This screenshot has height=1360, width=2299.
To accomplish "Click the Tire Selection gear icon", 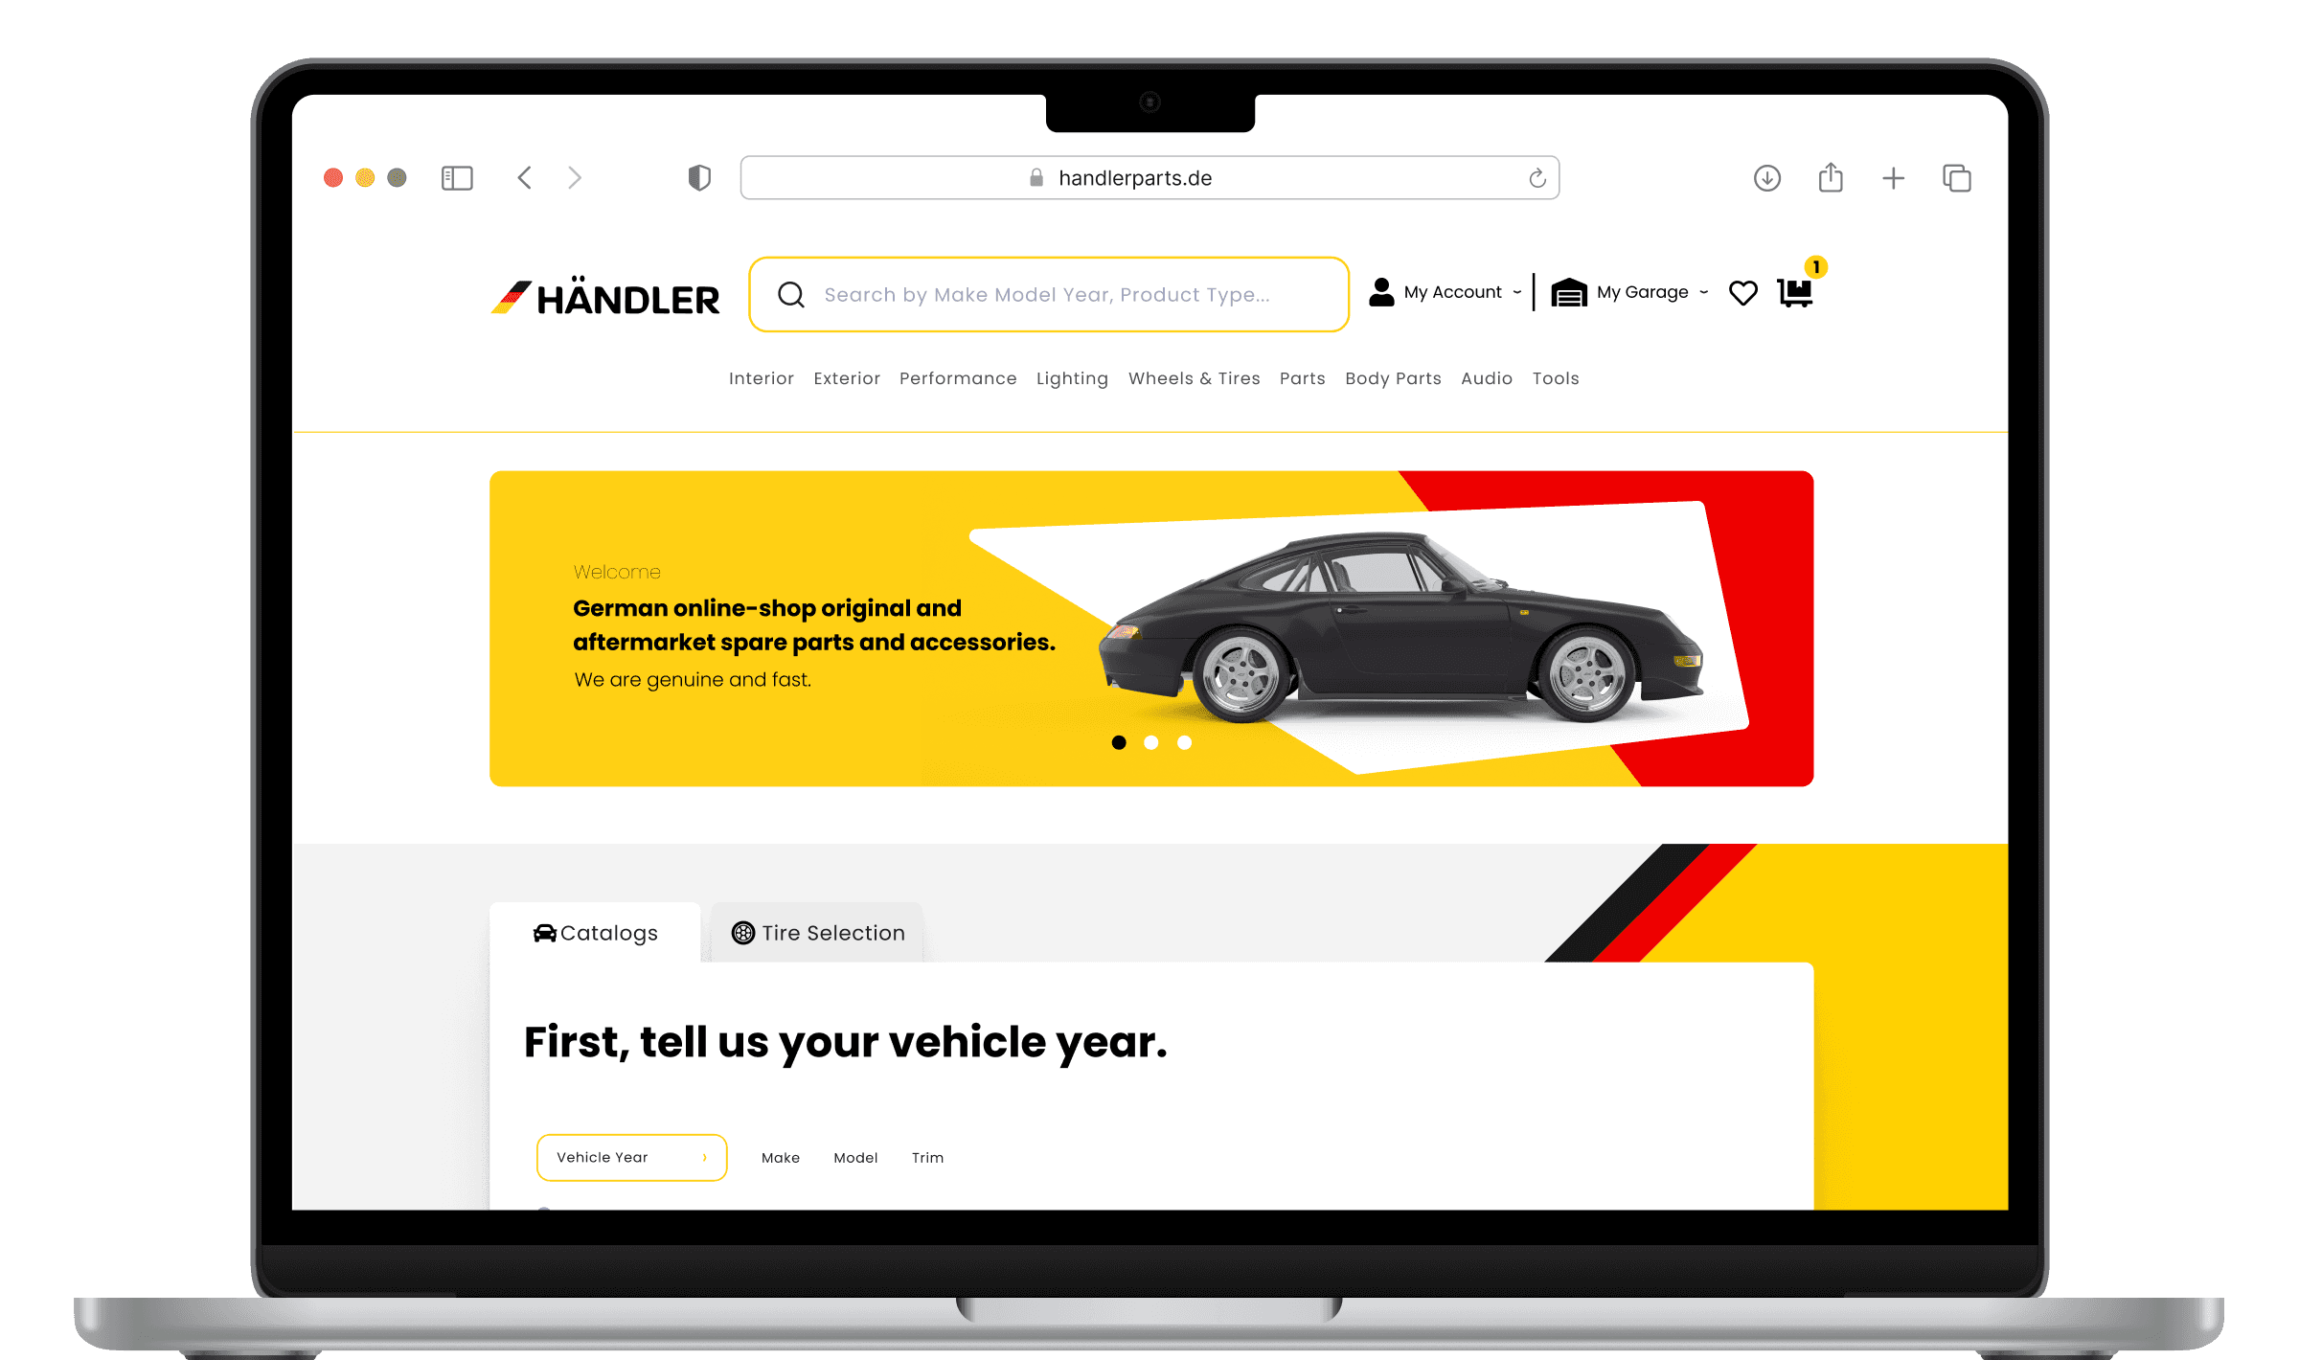I will pos(741,933).
